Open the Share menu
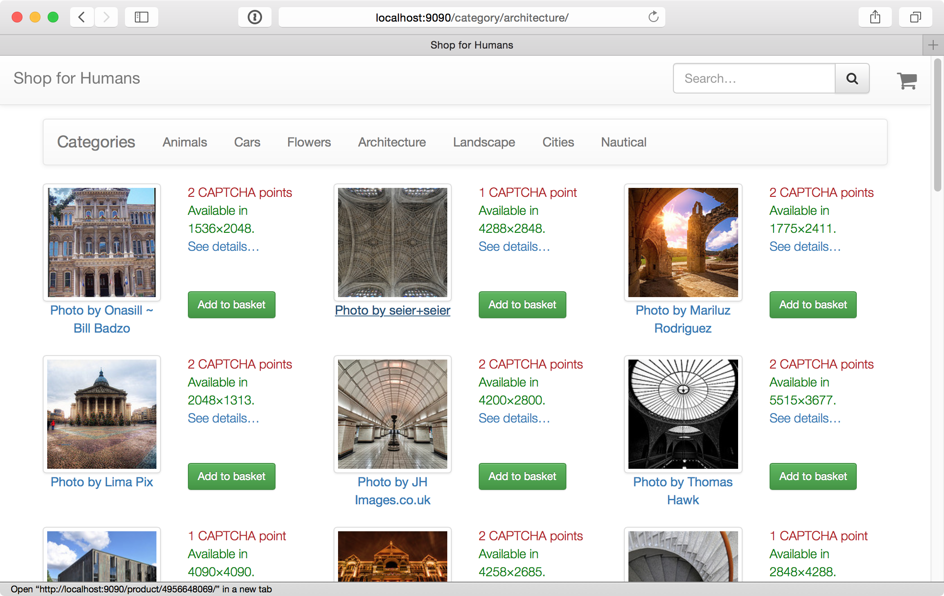The width and height of the screenshot is (944, 596). point(875,18)
